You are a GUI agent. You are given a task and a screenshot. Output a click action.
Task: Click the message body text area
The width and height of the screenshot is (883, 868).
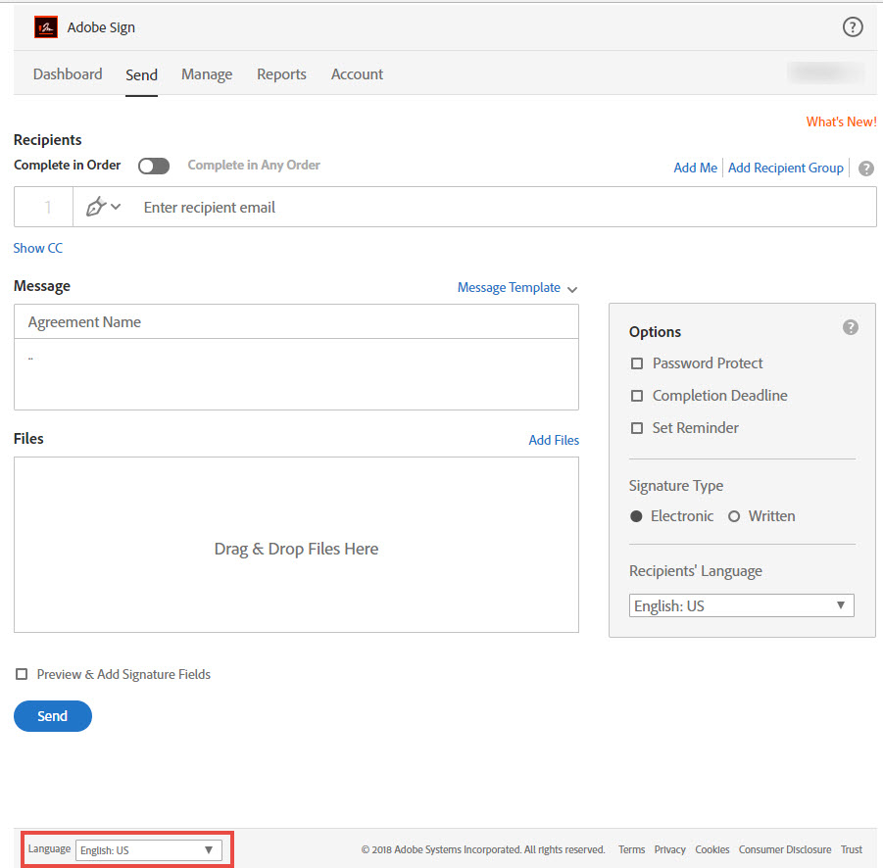tap(296, 374)
